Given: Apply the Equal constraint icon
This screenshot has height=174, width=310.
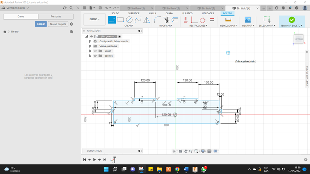Looking at the screenshot, I should (x=212, y=20).
